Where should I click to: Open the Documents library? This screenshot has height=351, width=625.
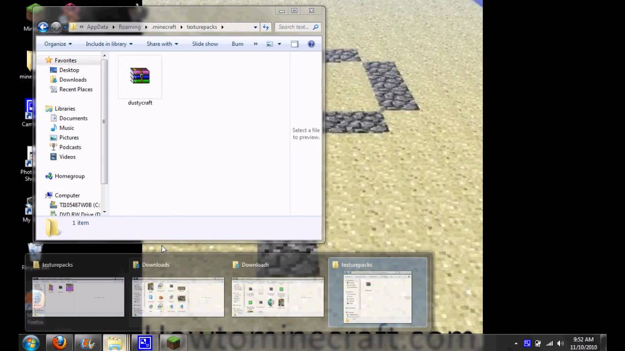tap(73, 118)
